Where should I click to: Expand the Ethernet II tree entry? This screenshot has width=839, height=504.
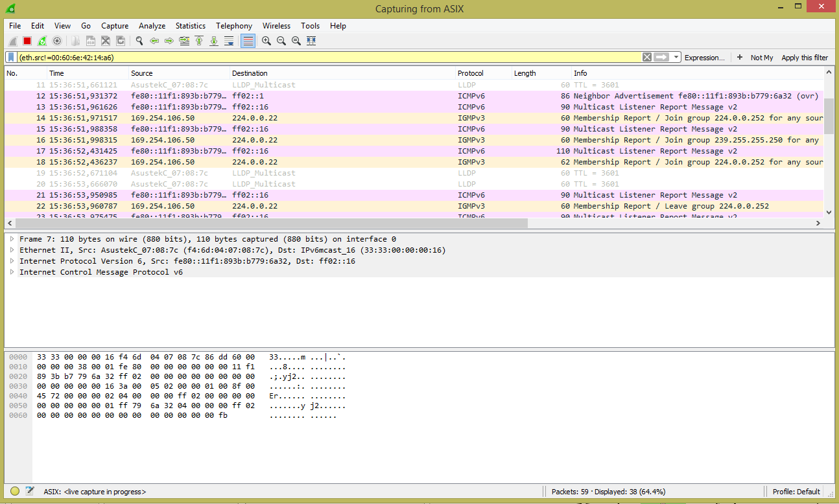tap(12, 250)
